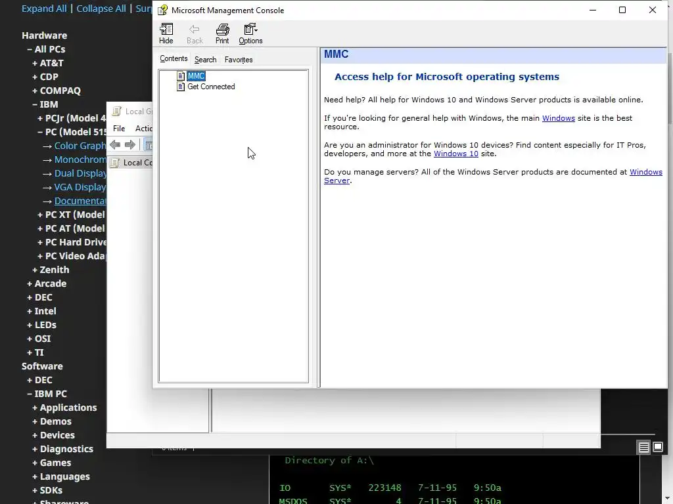Click Expand All link on webpage
The image size is (673, 504).
[x=44, y=9]
